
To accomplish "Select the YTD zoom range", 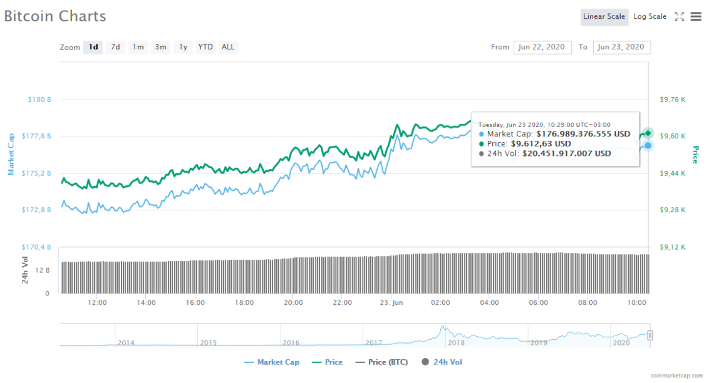I will tap(205, 47).
